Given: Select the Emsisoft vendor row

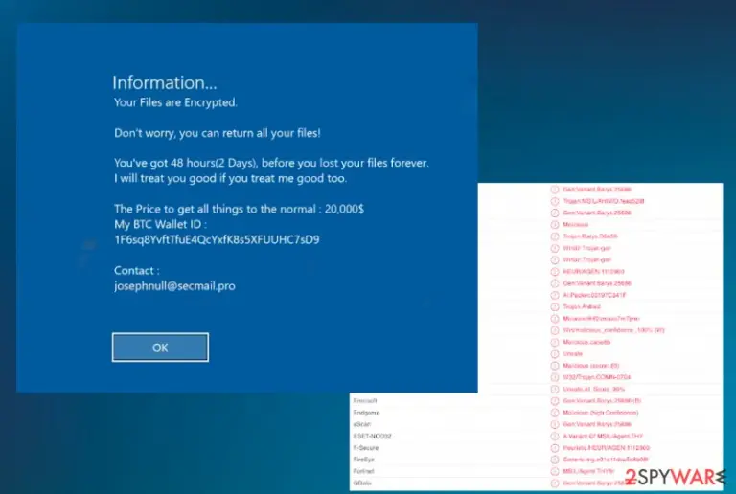Looking at the screenshot, I should 536,401.
